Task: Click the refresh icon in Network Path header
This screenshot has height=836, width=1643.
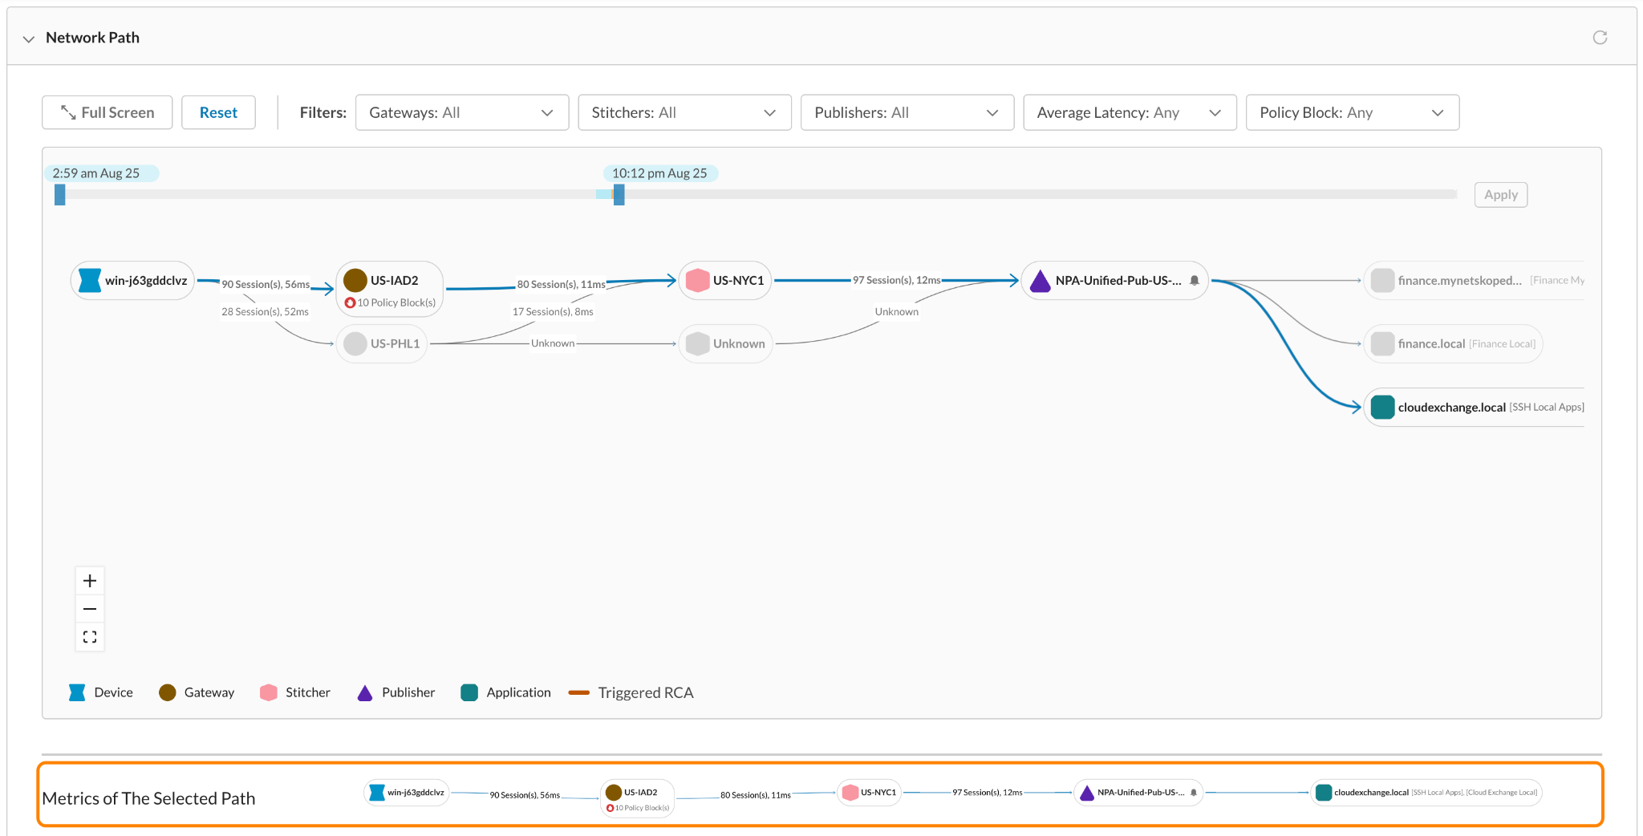Action: click(1600, 38)
